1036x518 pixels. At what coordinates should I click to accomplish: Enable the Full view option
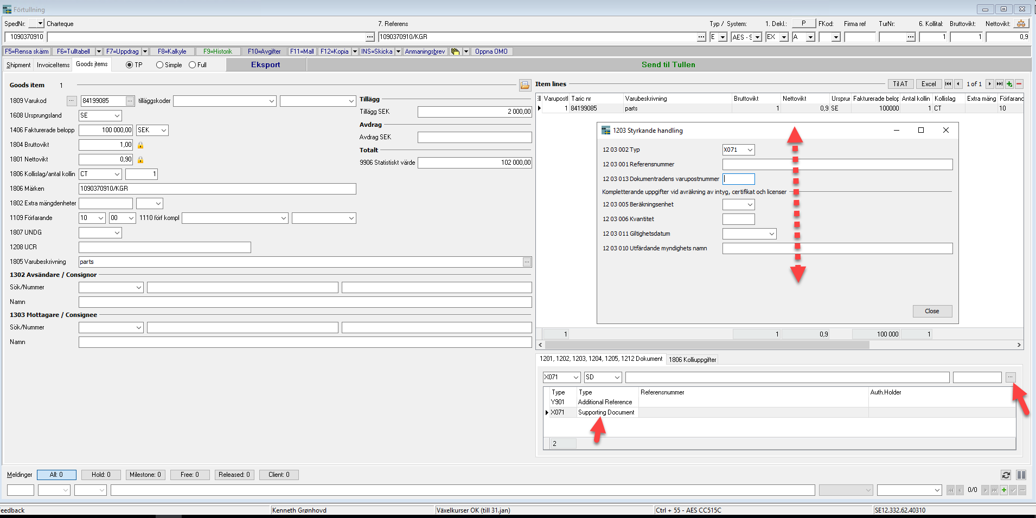click(192, 64)
